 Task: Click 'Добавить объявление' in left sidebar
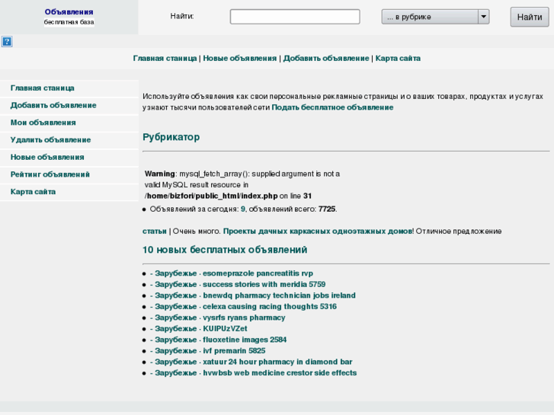tap(53, 105)
